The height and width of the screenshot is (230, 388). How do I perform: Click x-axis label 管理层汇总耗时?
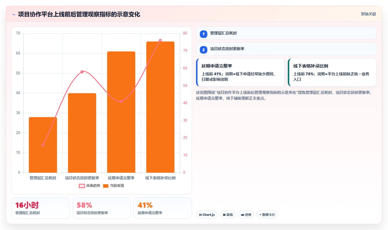43,178
